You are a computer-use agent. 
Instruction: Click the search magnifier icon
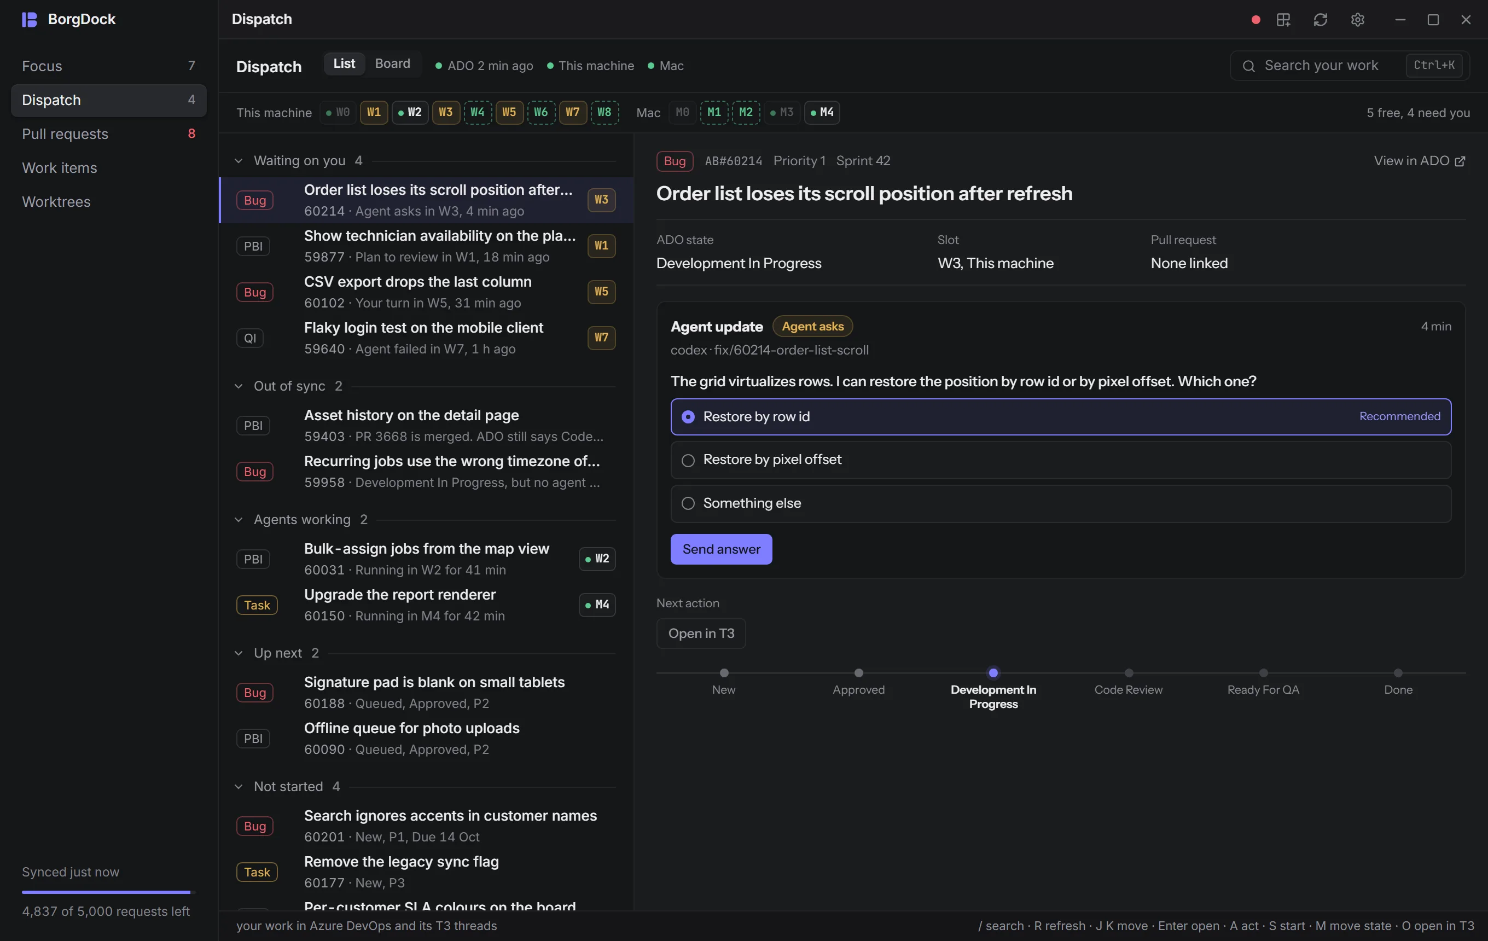1248,66
